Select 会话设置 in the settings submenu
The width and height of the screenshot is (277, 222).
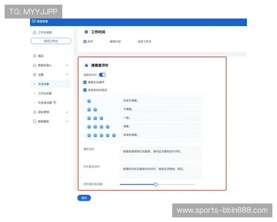pyautogui.click(x=43, y=84)
